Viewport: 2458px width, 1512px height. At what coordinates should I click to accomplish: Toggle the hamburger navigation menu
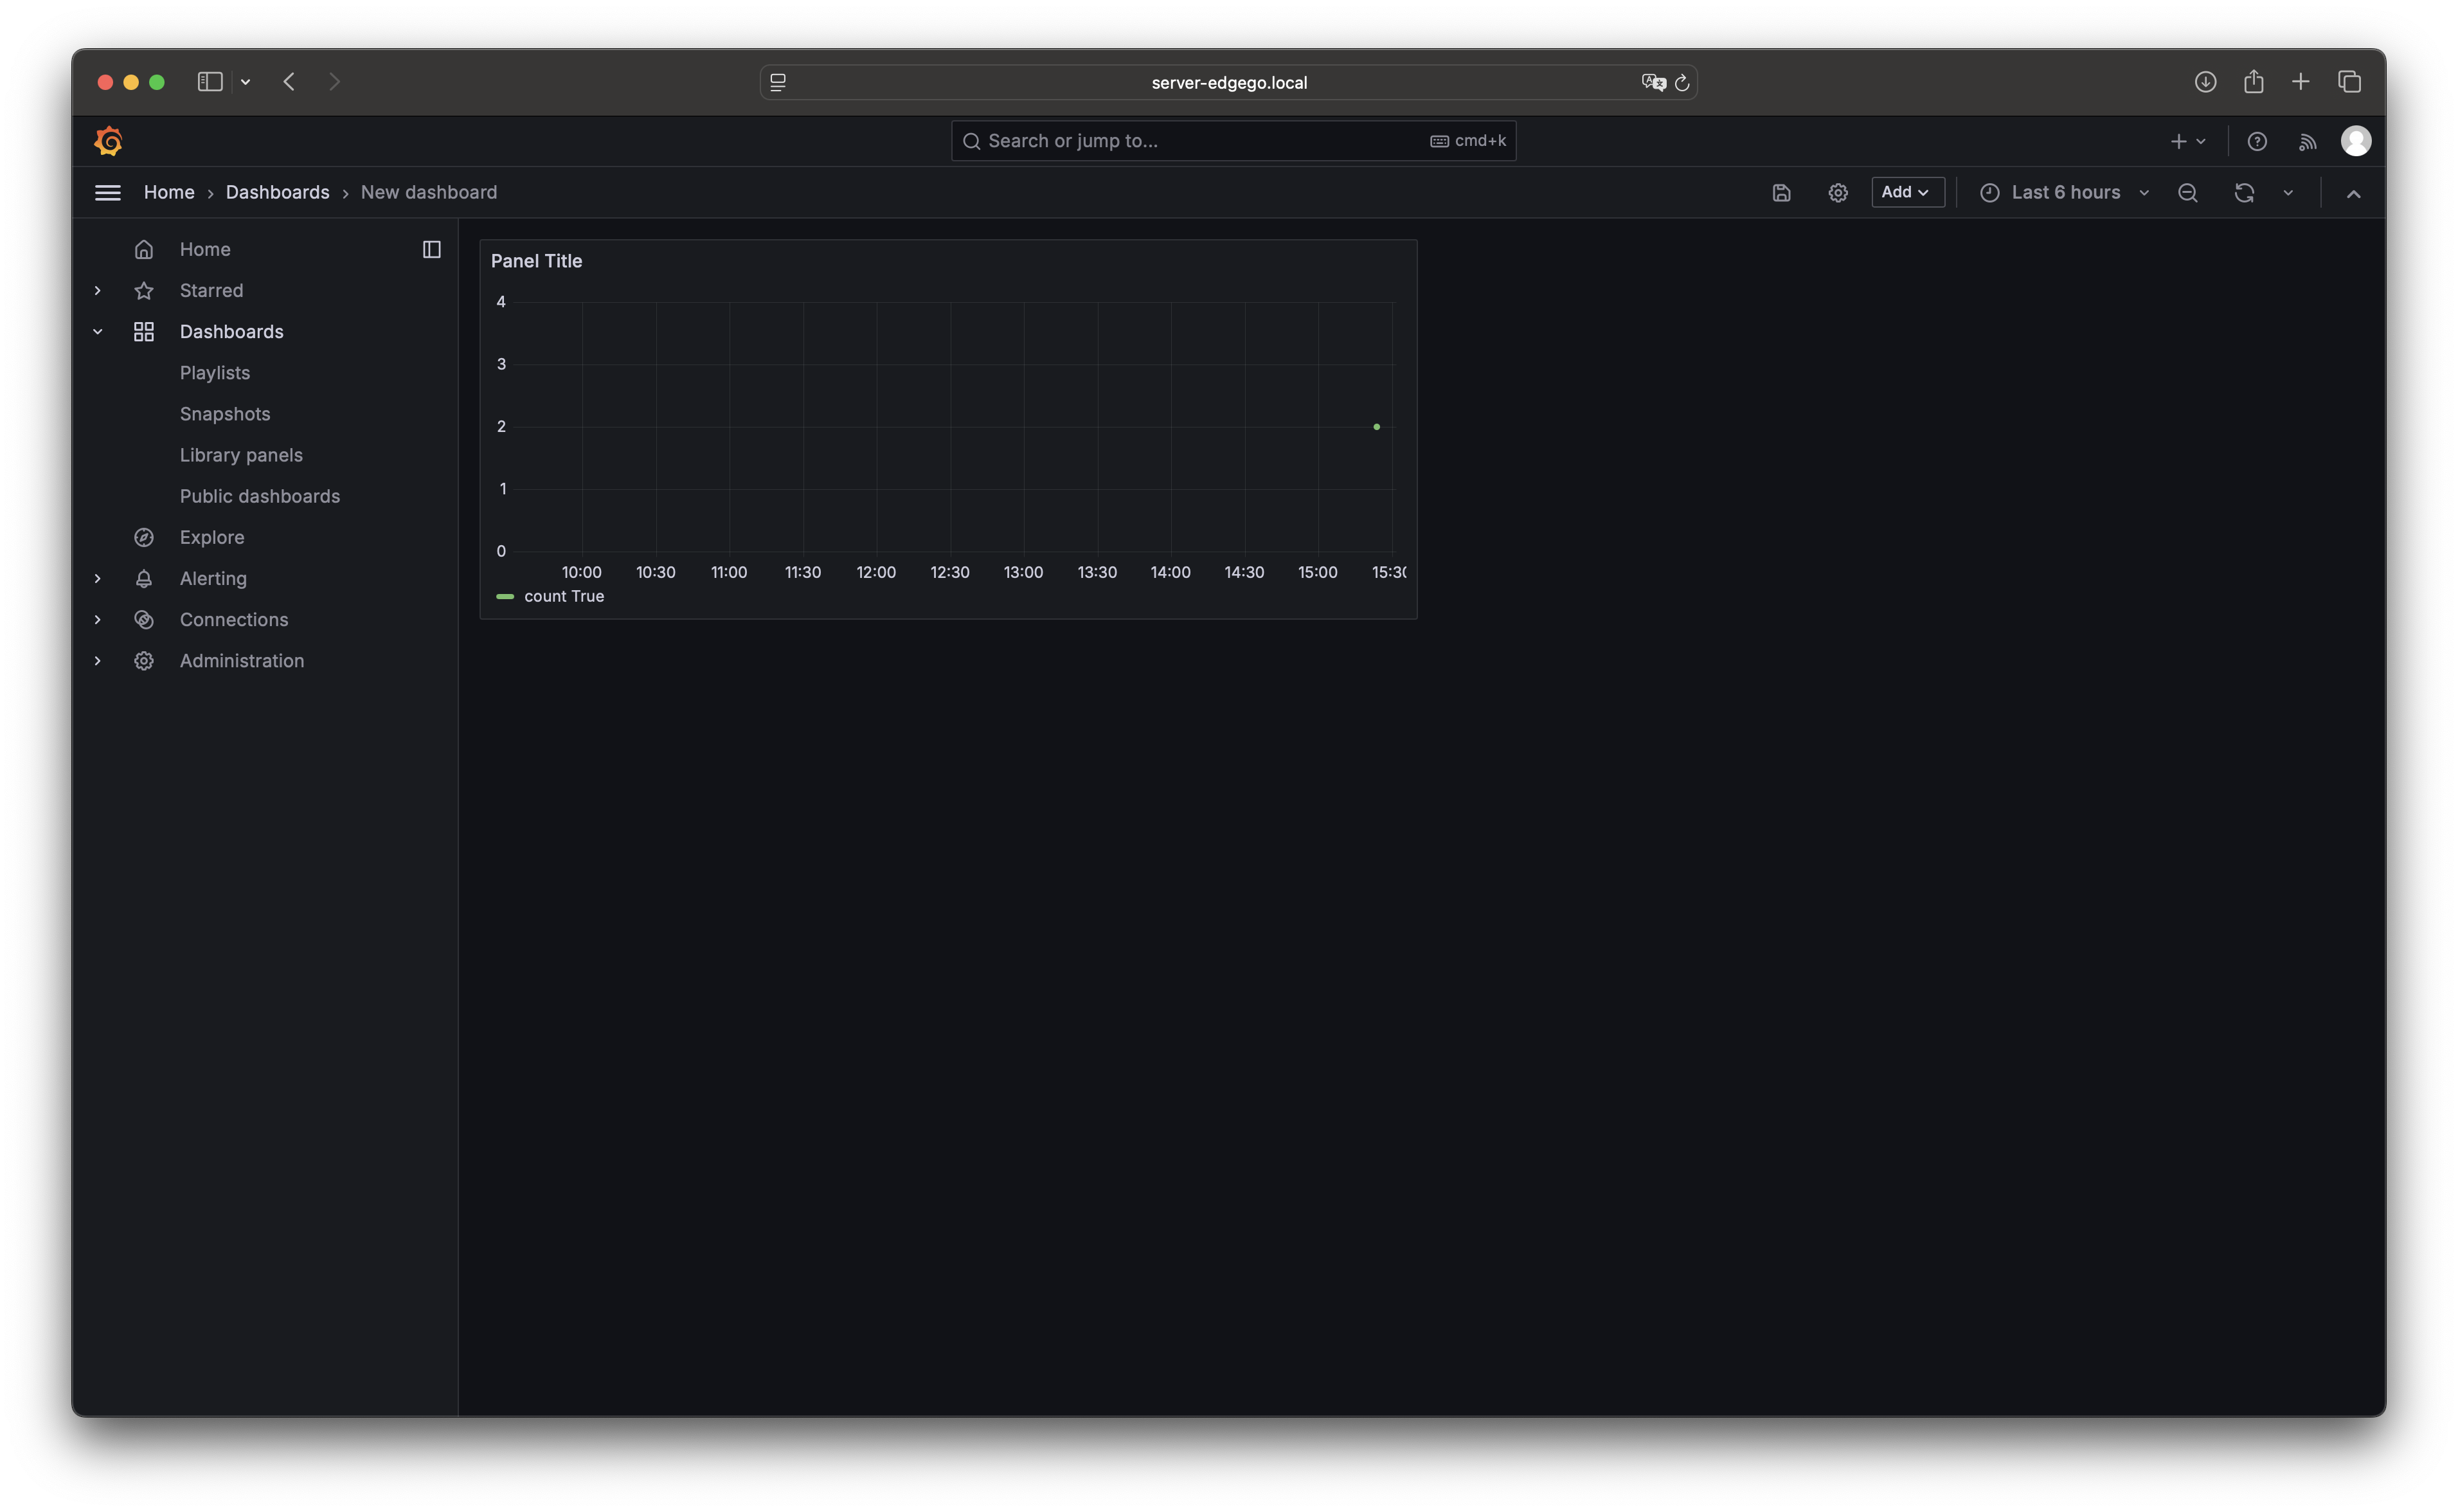click(107, 193)
